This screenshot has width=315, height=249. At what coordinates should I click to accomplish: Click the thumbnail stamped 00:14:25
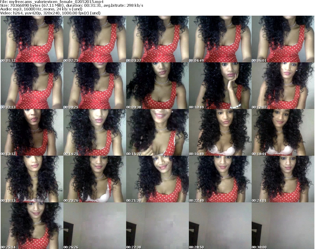point(95,133)
